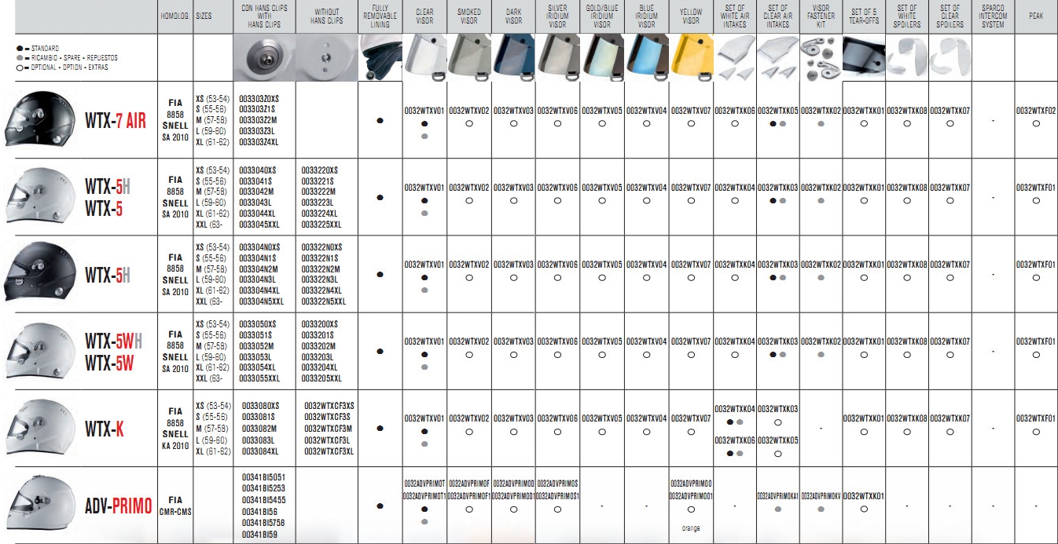Click the blue iridium visor picture
The height and width of the screenshot is (544, 1058).
coord(646,57)
